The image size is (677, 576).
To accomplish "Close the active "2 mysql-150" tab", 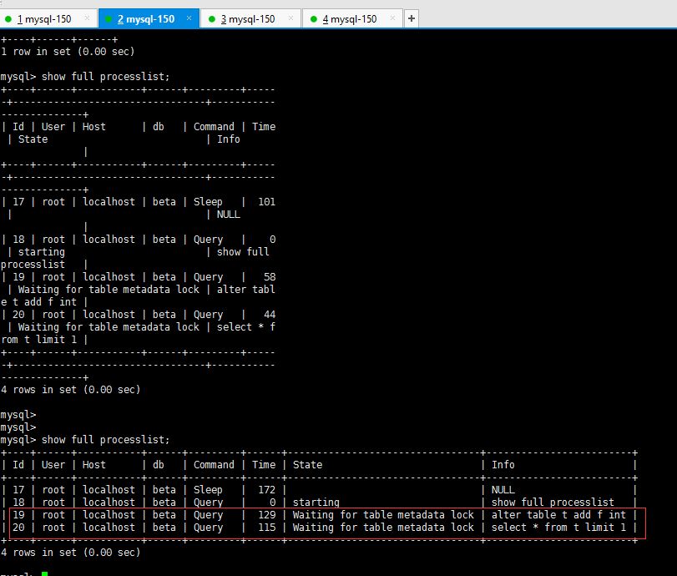I will (189, 19).
